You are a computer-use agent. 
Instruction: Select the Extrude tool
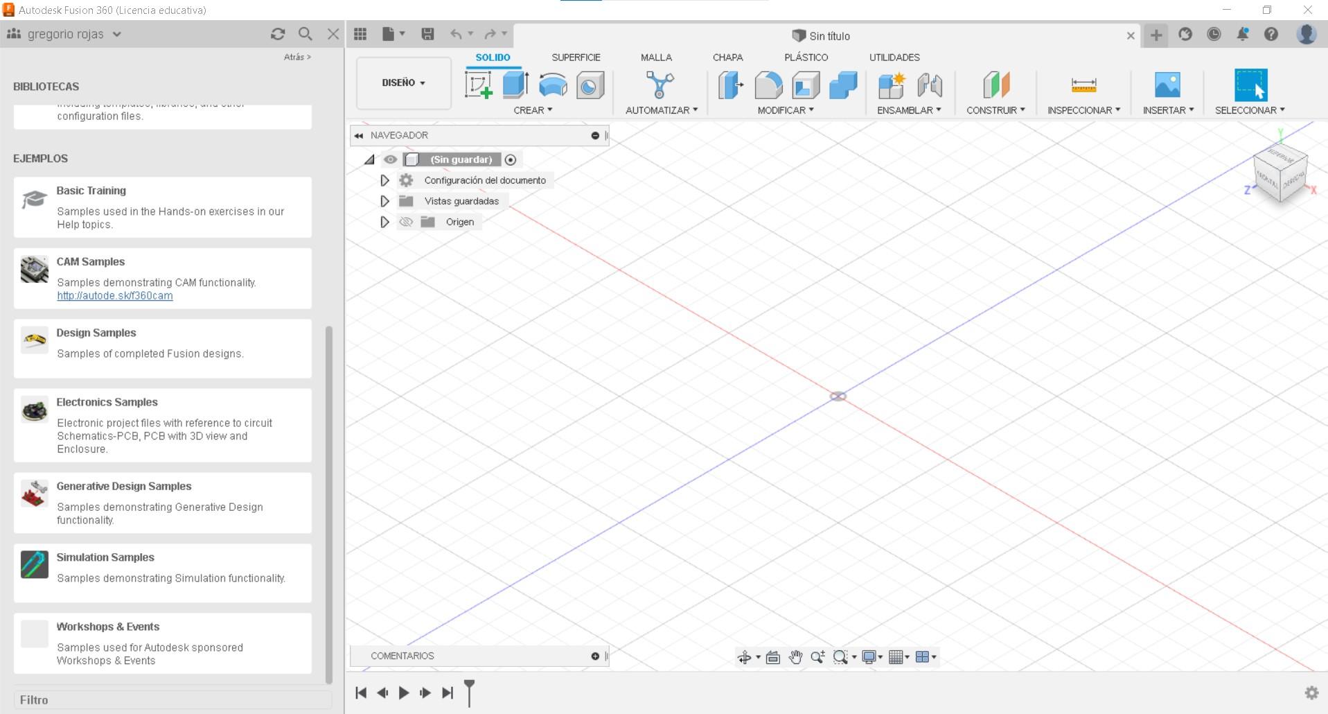point(515,85)
